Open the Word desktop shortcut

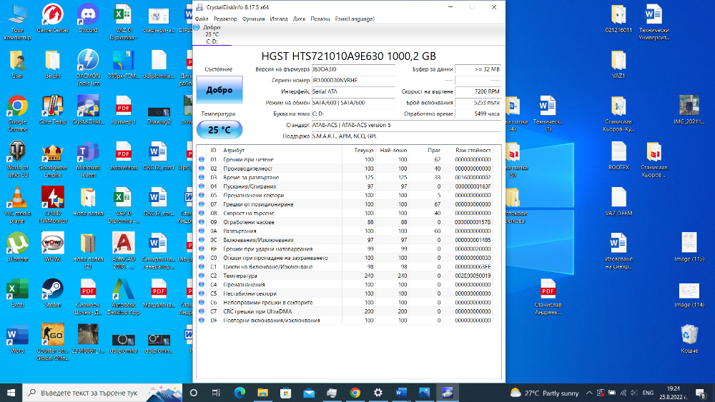click(17, 339)
